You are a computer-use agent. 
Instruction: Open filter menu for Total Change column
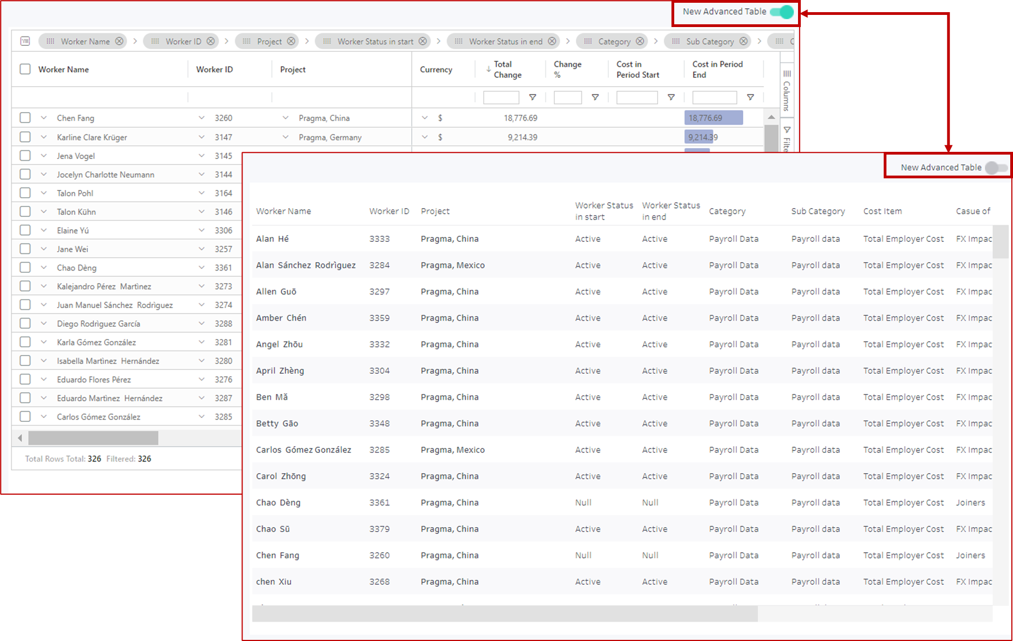click(x=533, y=98)
